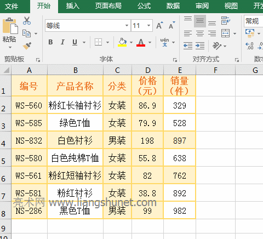Increase indent
Viewport: 263px width, 239px height.
[200, 45]
